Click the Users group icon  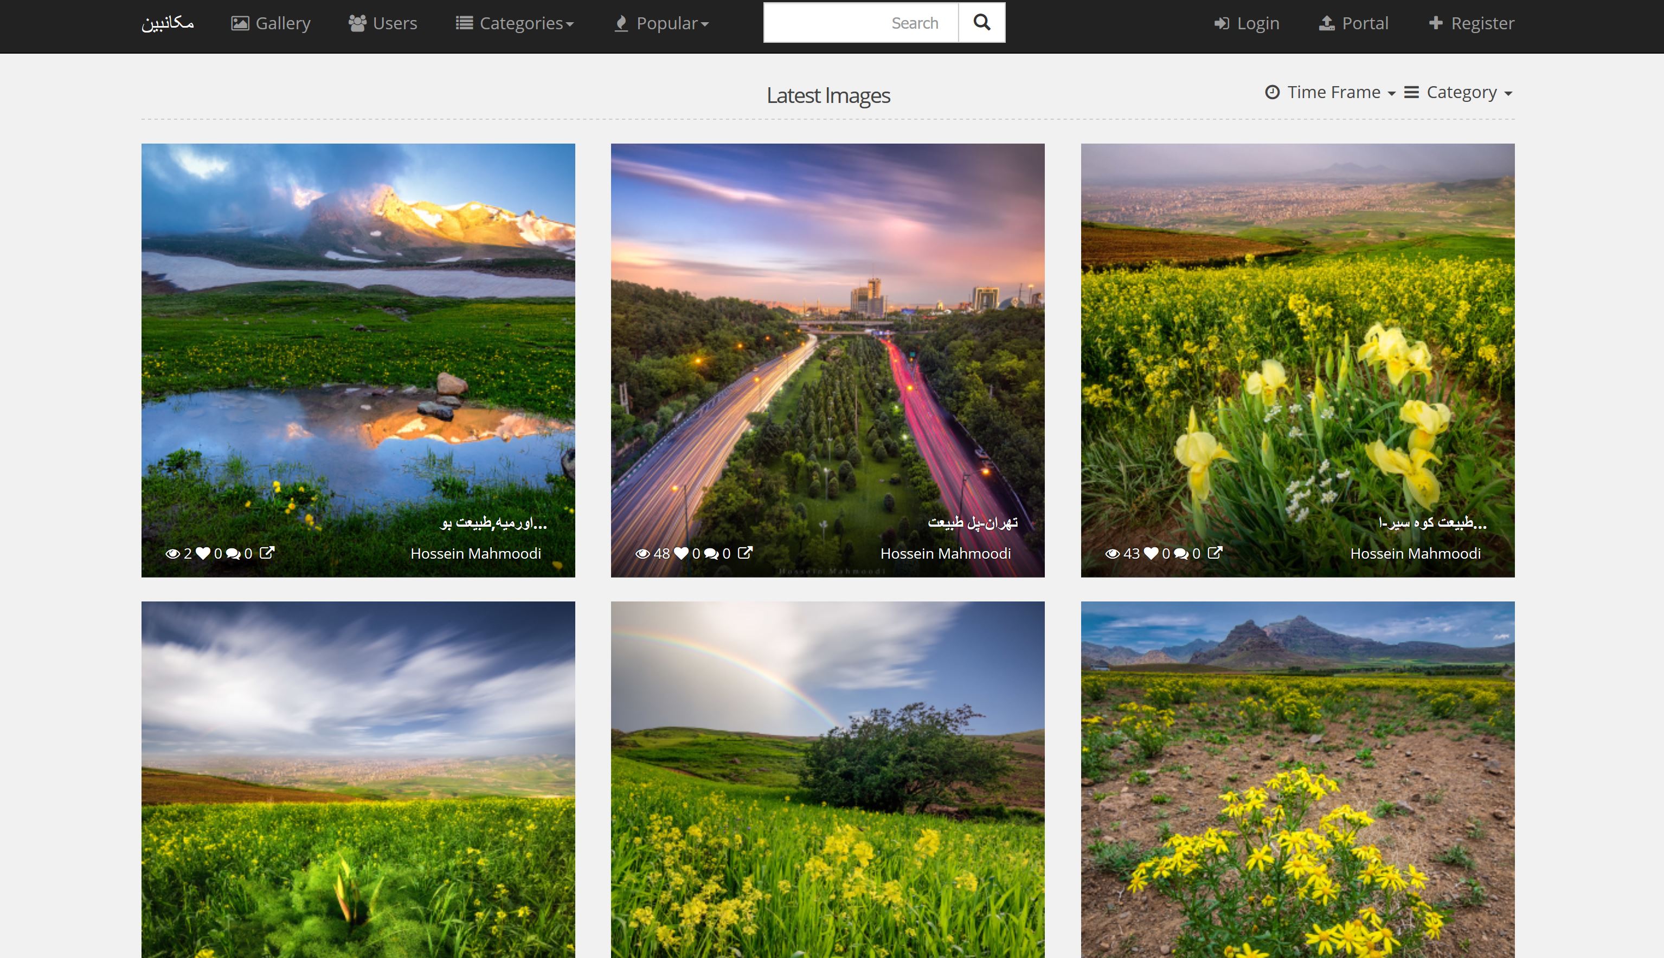click(357, 24)
